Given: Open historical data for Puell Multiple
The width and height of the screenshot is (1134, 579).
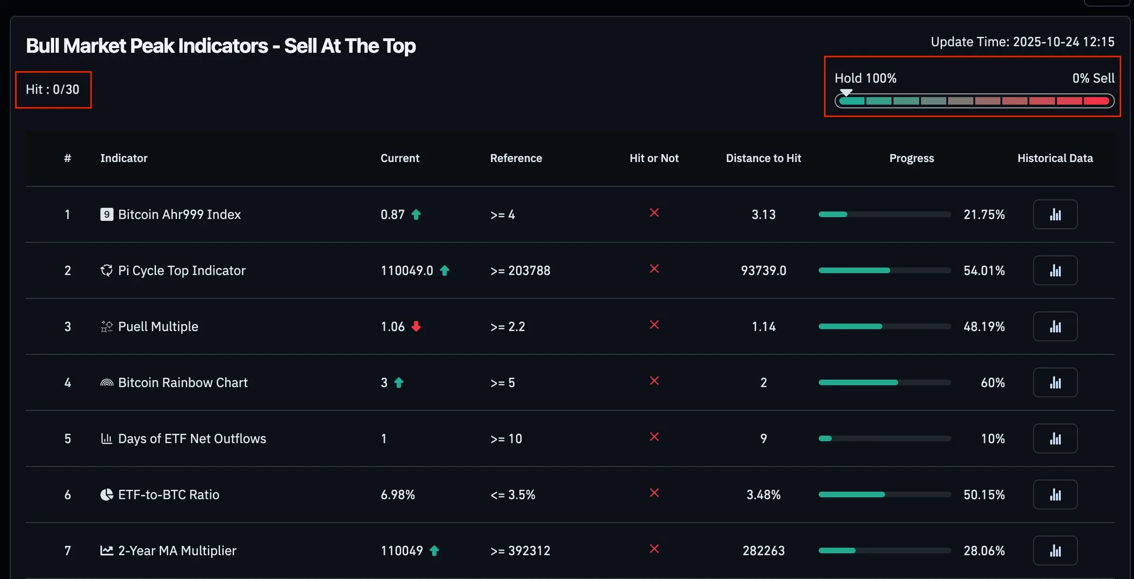Looking at the screenshot, I should point(1055,326).
